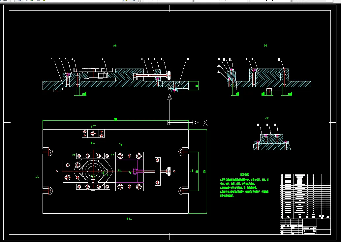Screen dimensions: 341x242
Task: Select the handle knob at the screw rod end
Action: (169, 171)
